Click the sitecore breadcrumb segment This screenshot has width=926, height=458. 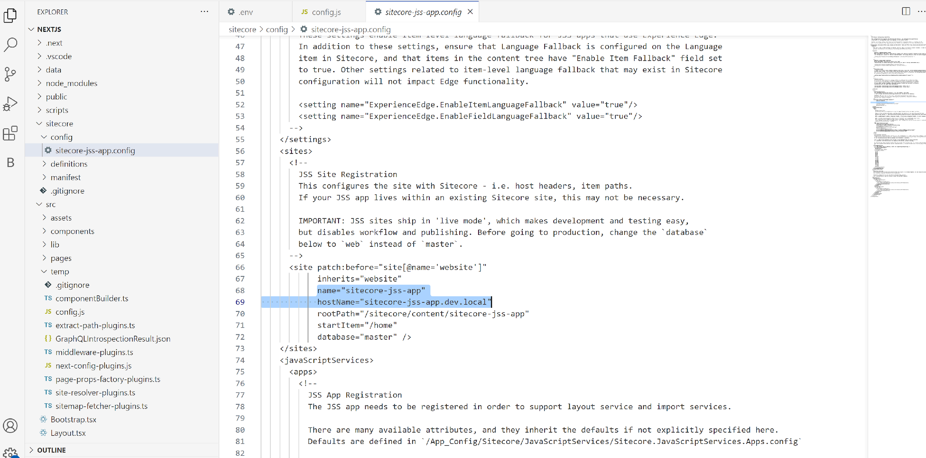click(x=242, y=30)
